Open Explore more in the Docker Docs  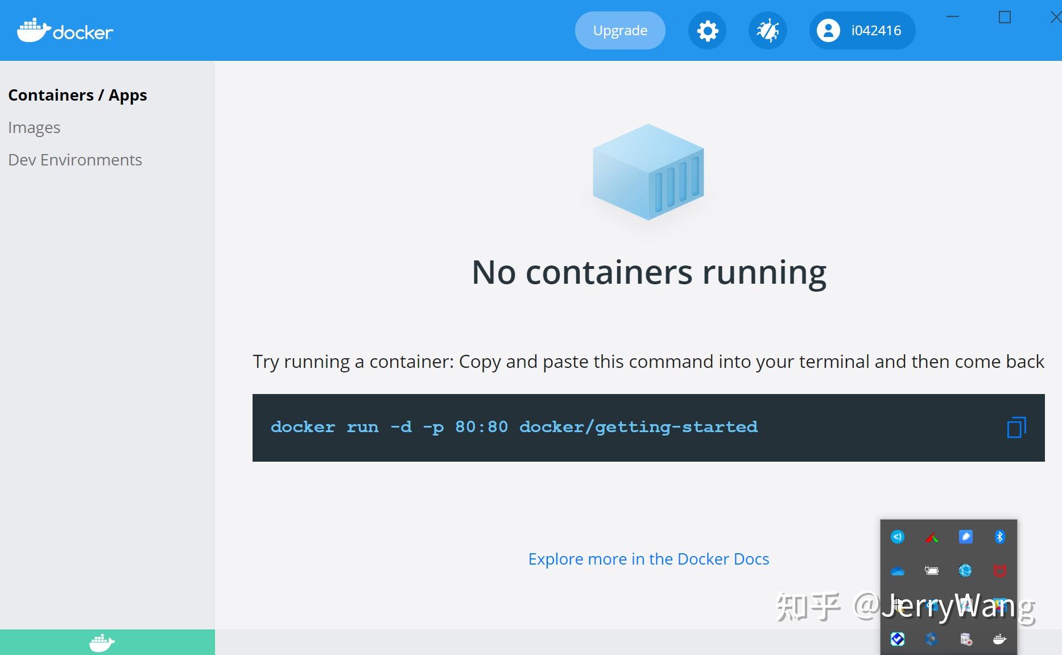tap(647, 559)
